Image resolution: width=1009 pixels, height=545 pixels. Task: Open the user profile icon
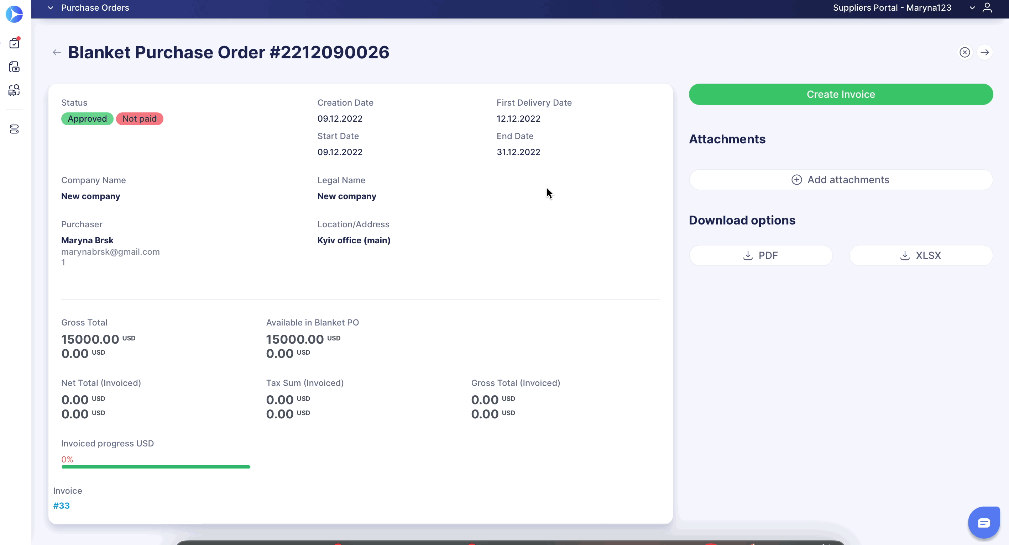(x=987, y=8)
